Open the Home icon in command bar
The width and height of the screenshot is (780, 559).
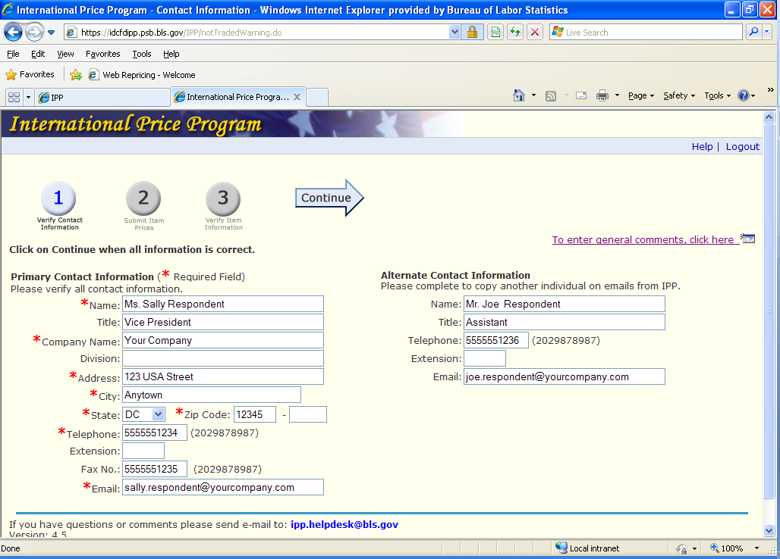pyautogui.click(x=519, y=95)
